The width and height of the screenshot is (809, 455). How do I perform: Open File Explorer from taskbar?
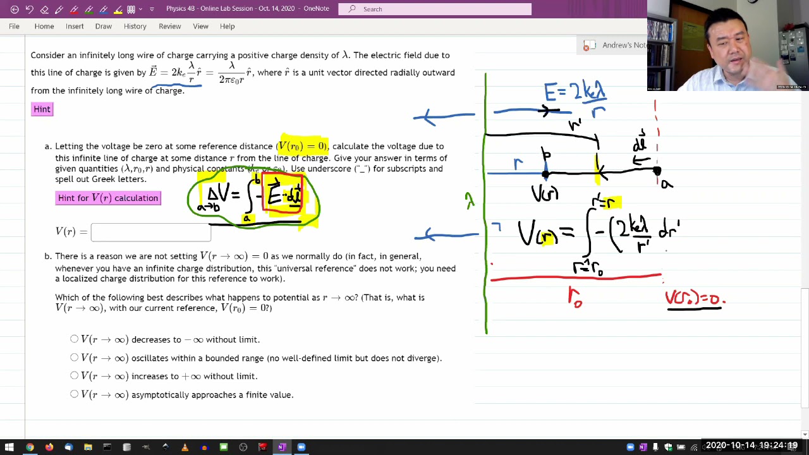coord(88,447)
